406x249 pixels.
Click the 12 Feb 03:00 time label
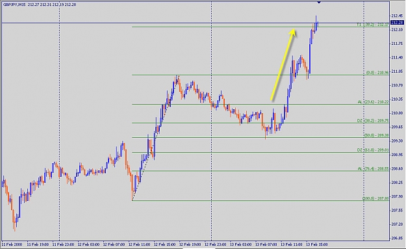pyautogui.click(x=88, y=244)
